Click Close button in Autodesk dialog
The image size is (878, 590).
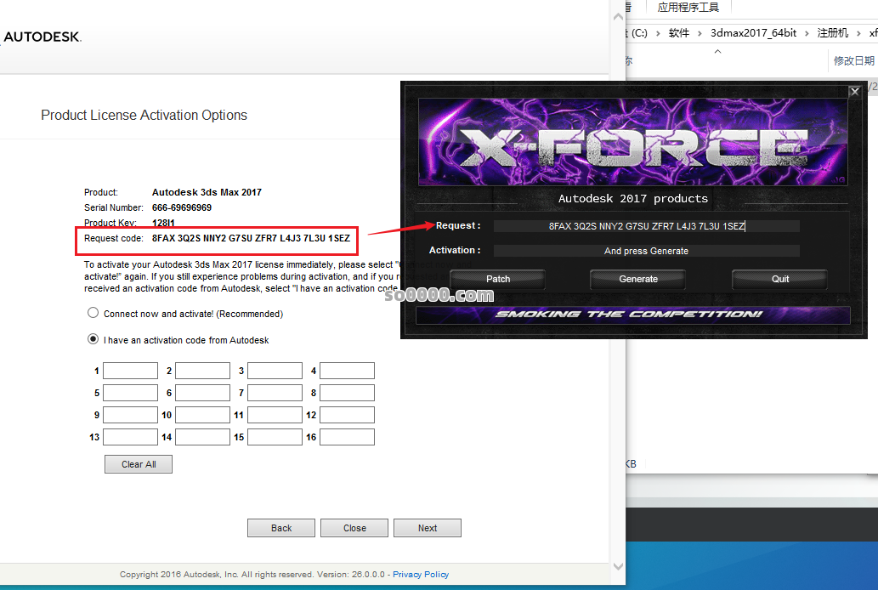(354, 528)
